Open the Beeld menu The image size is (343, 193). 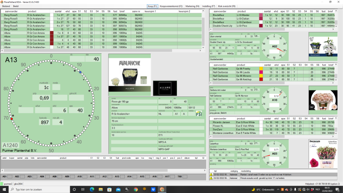[x=15, y=7]
